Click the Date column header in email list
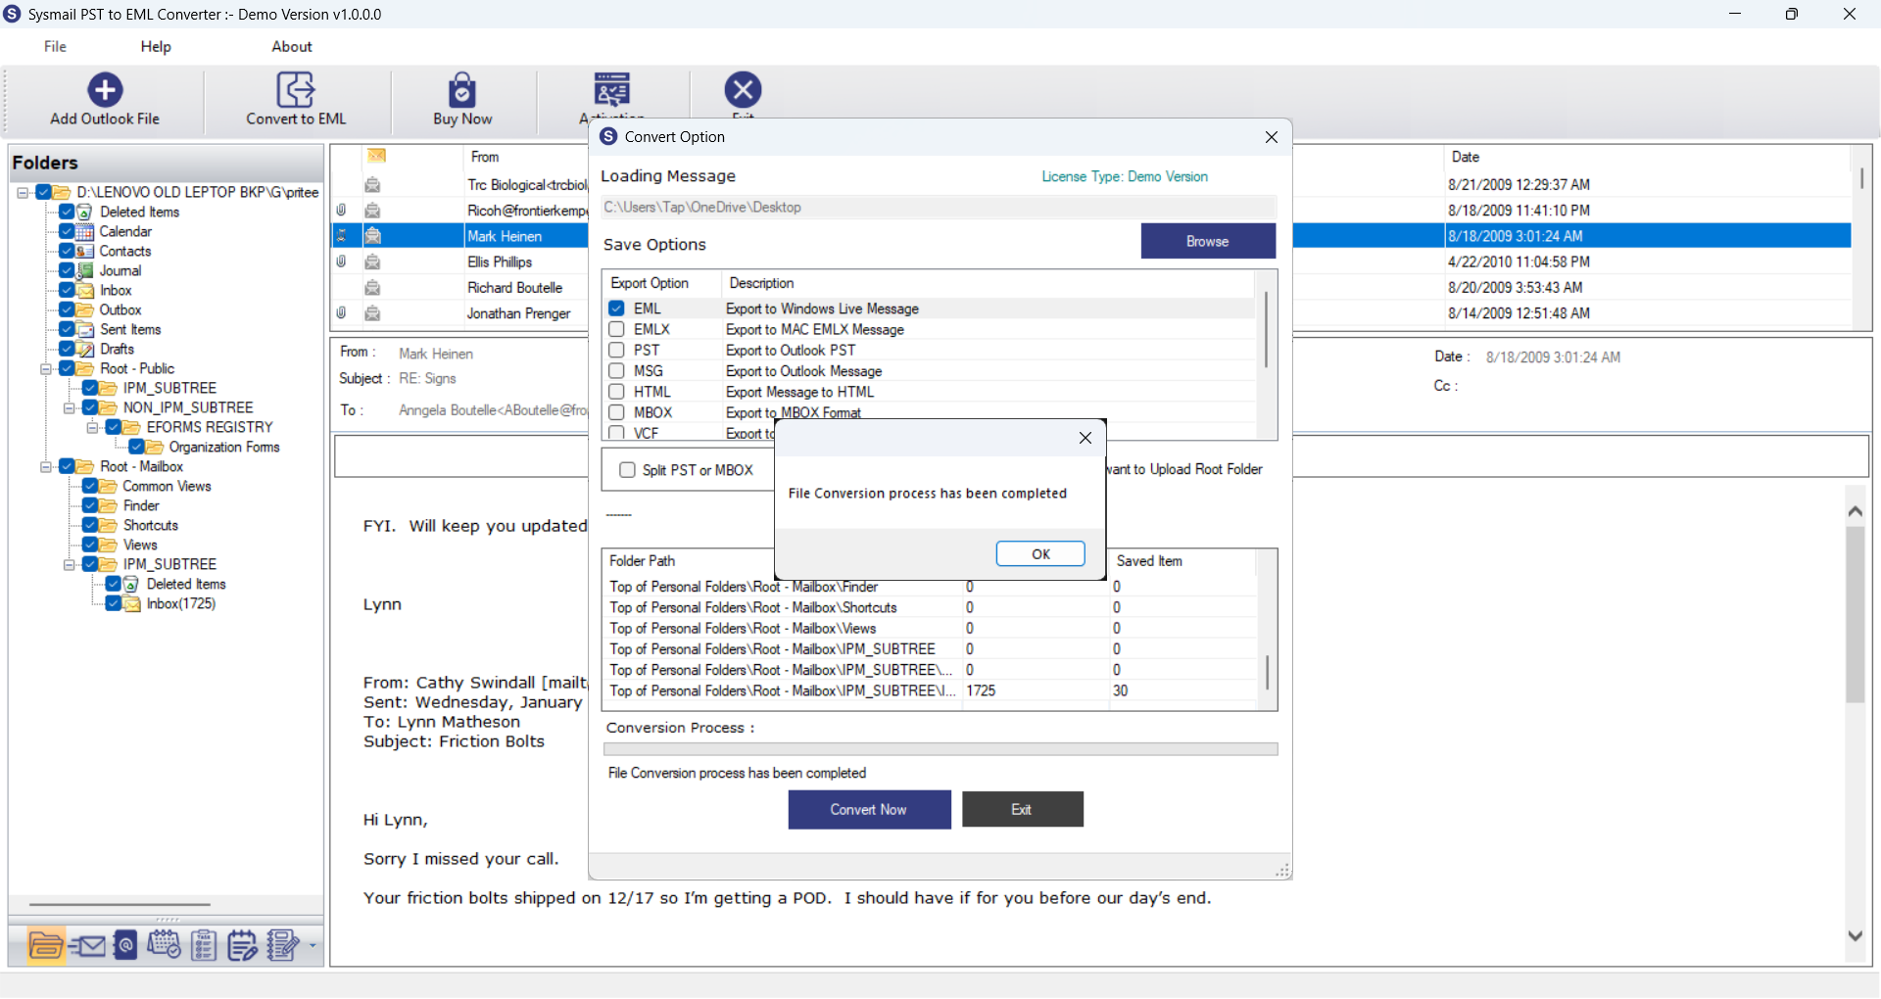The width and height of the screenshot is (1881, 999). click(x=1466, y=157)
